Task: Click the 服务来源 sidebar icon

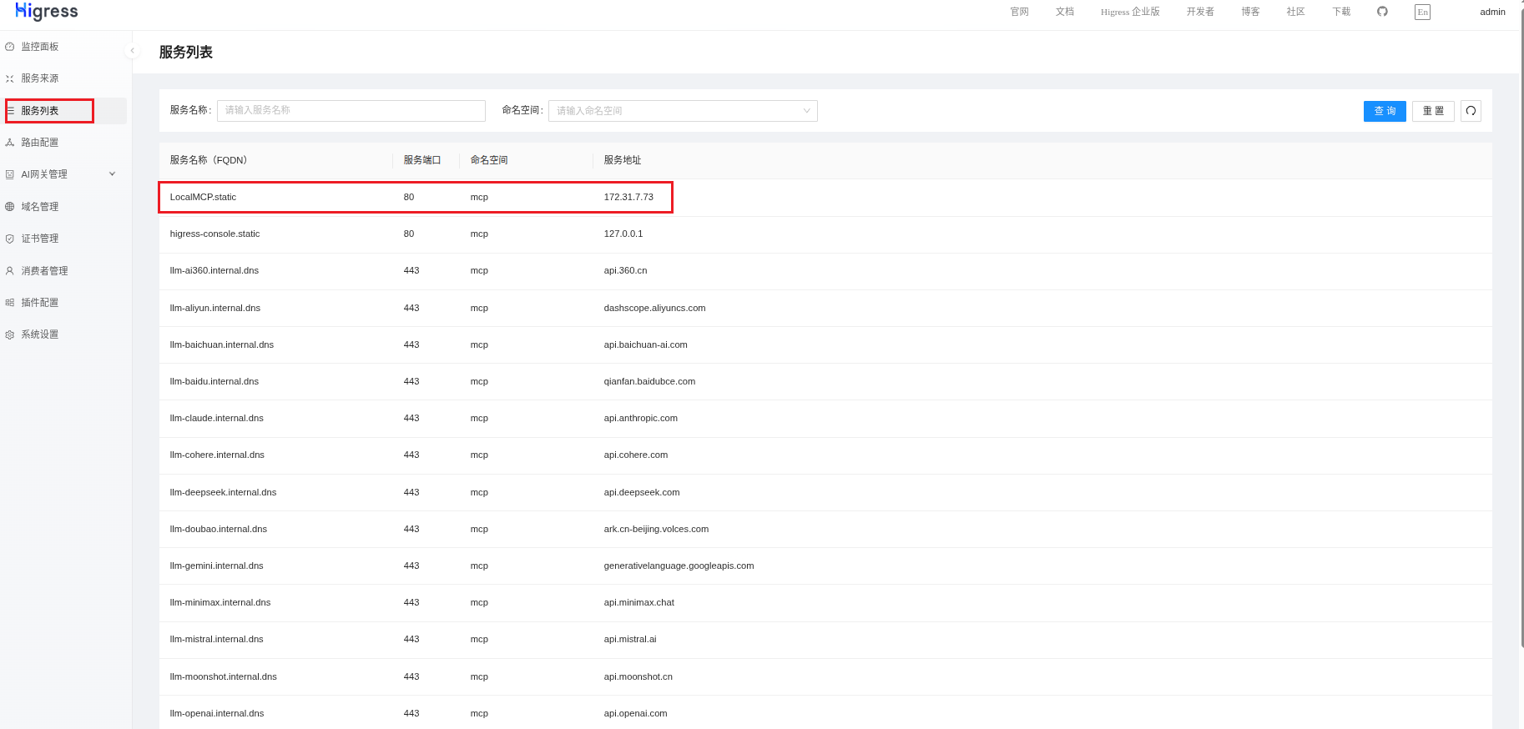Action: click(10, 78)
